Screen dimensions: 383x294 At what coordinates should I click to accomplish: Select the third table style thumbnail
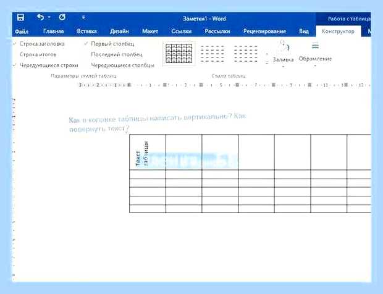246,54
